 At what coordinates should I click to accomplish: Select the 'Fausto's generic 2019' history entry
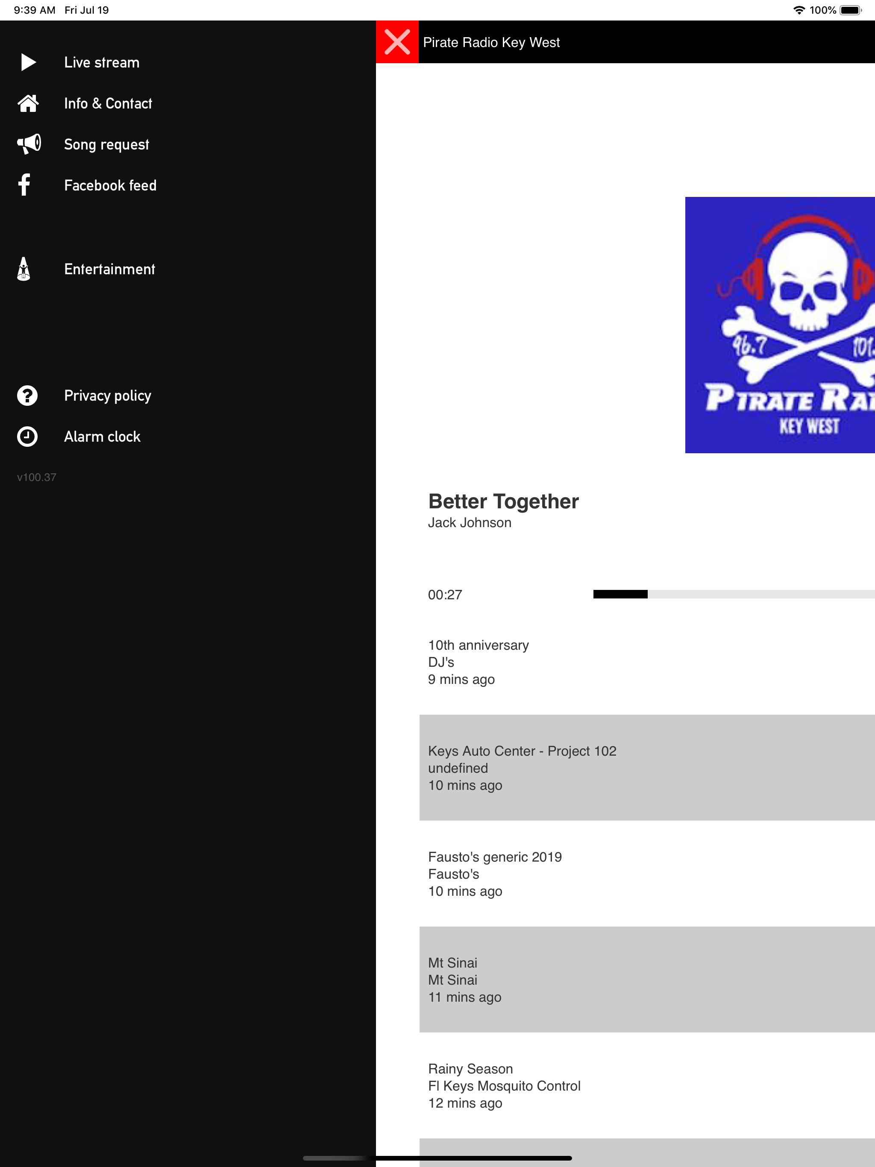(x=647, y=874)
